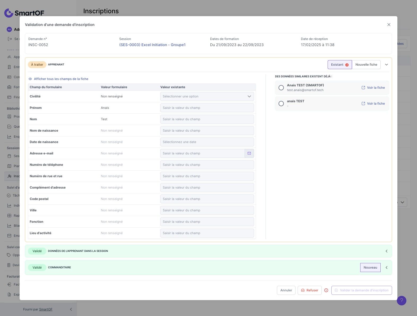Image resolution: width=417 pixels, height=316 pixels.
Task: Click the Prénom existing value field
Action: click(207, 108)
